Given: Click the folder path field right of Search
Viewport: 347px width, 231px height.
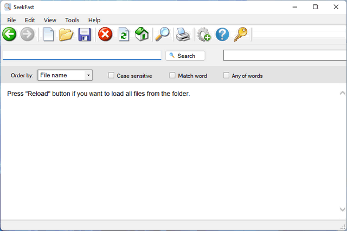Looking at the screenshot, I should click(285, 55).
